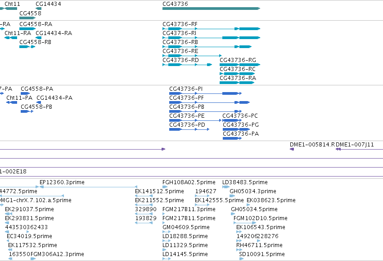383x261 pixels.
Task: Select the 194627 feature
Action: tap(202, 196)
